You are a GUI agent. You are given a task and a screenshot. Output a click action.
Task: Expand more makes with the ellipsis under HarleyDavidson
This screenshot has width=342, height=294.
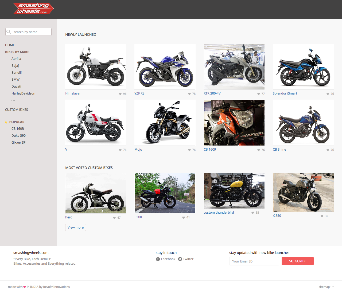pyautogui.click(x=13, y=100)
